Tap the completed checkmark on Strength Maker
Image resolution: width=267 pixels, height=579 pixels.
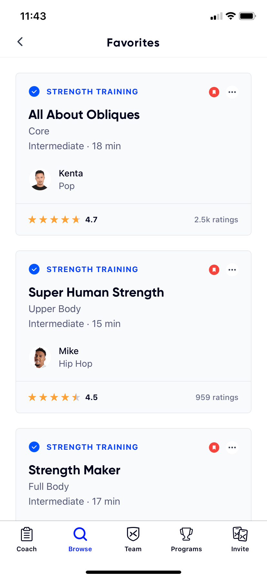coord(34,447)
